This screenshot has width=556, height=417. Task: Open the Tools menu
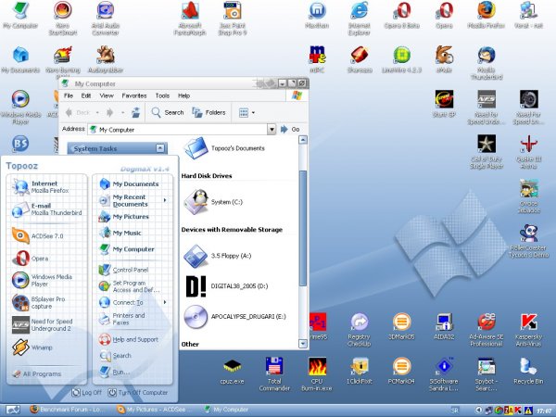(x=162, y=95)
